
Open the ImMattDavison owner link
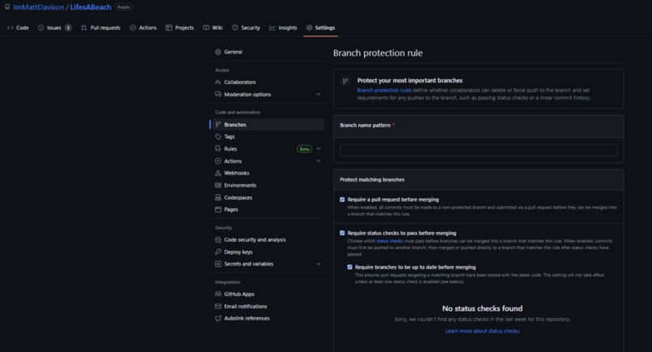pos(39,7)
